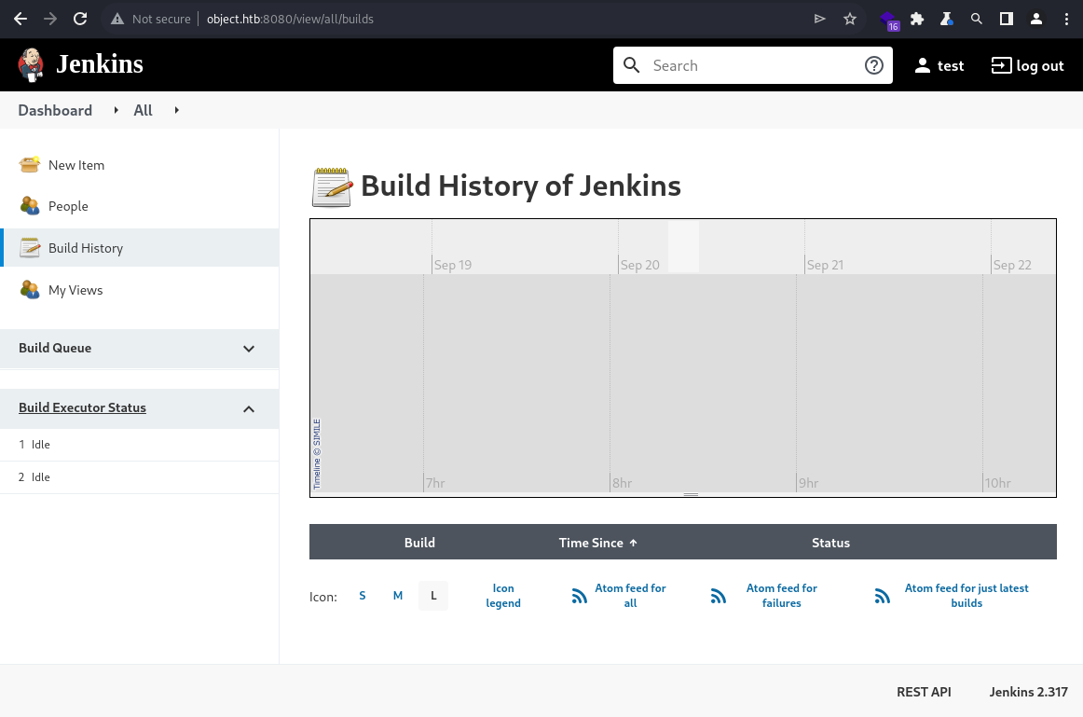Click RSS icon for latest builds feed

(882, 596)
